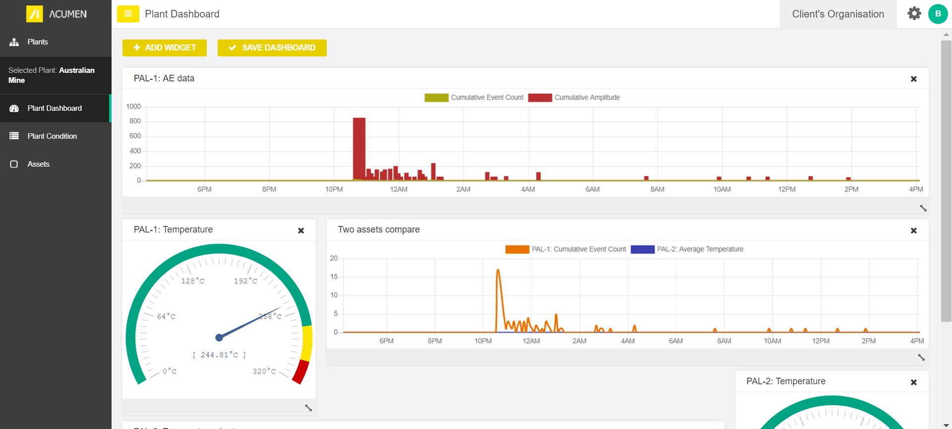Click the Save Dashboard button
The height and width of the screenshot is (429, 952).
(272, 48)
